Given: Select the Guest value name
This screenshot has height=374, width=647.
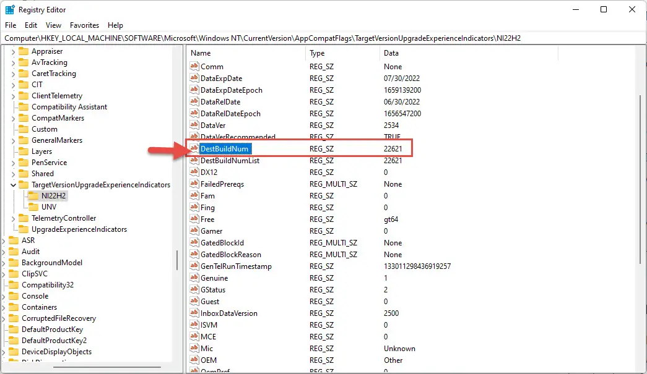Looking at the screenshot, I should pos(210,301).
